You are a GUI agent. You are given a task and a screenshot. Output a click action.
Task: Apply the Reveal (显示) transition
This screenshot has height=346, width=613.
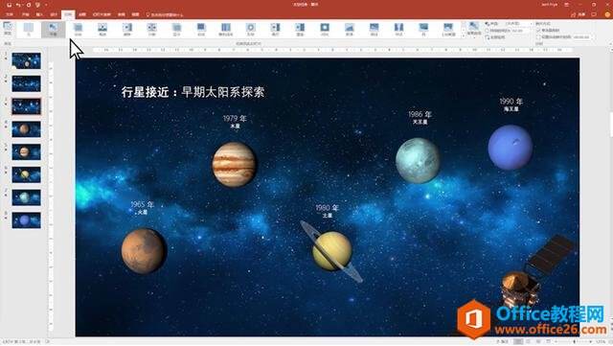[176, 30]
